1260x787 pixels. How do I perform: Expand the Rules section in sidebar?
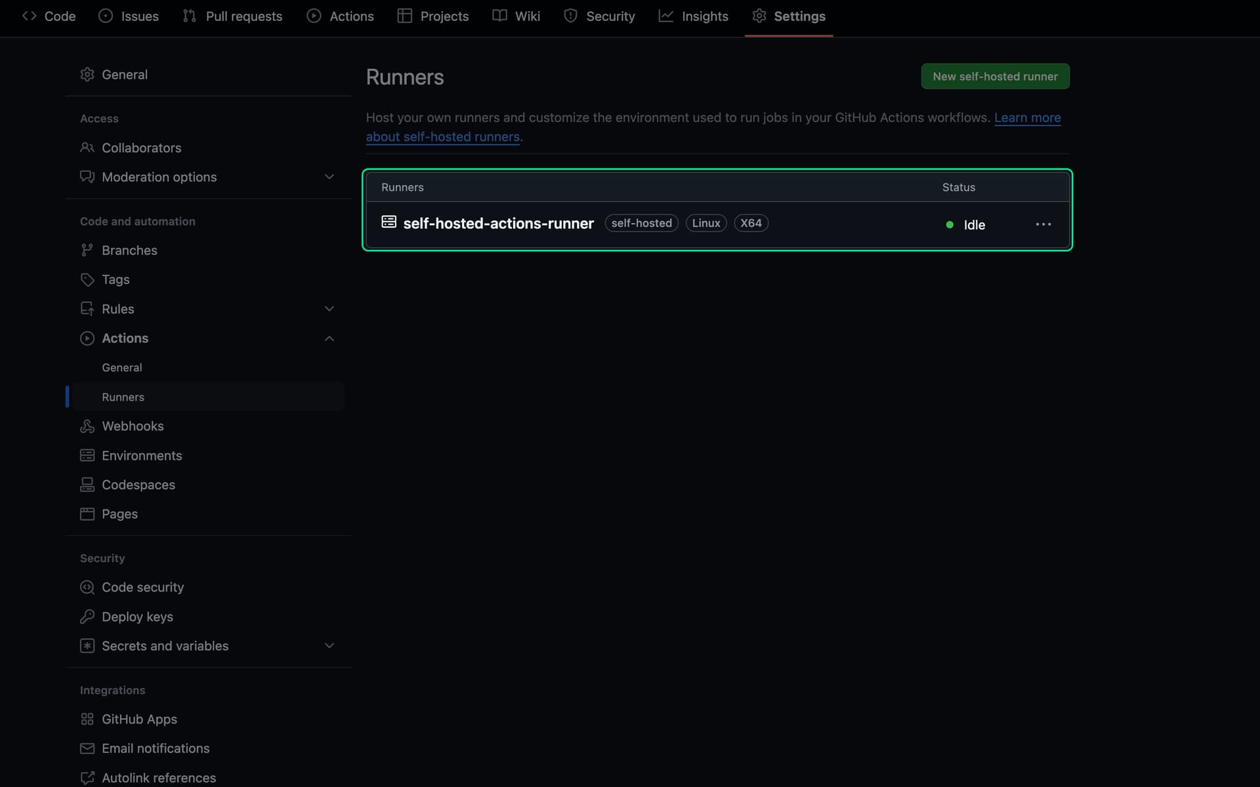(329, 308)
